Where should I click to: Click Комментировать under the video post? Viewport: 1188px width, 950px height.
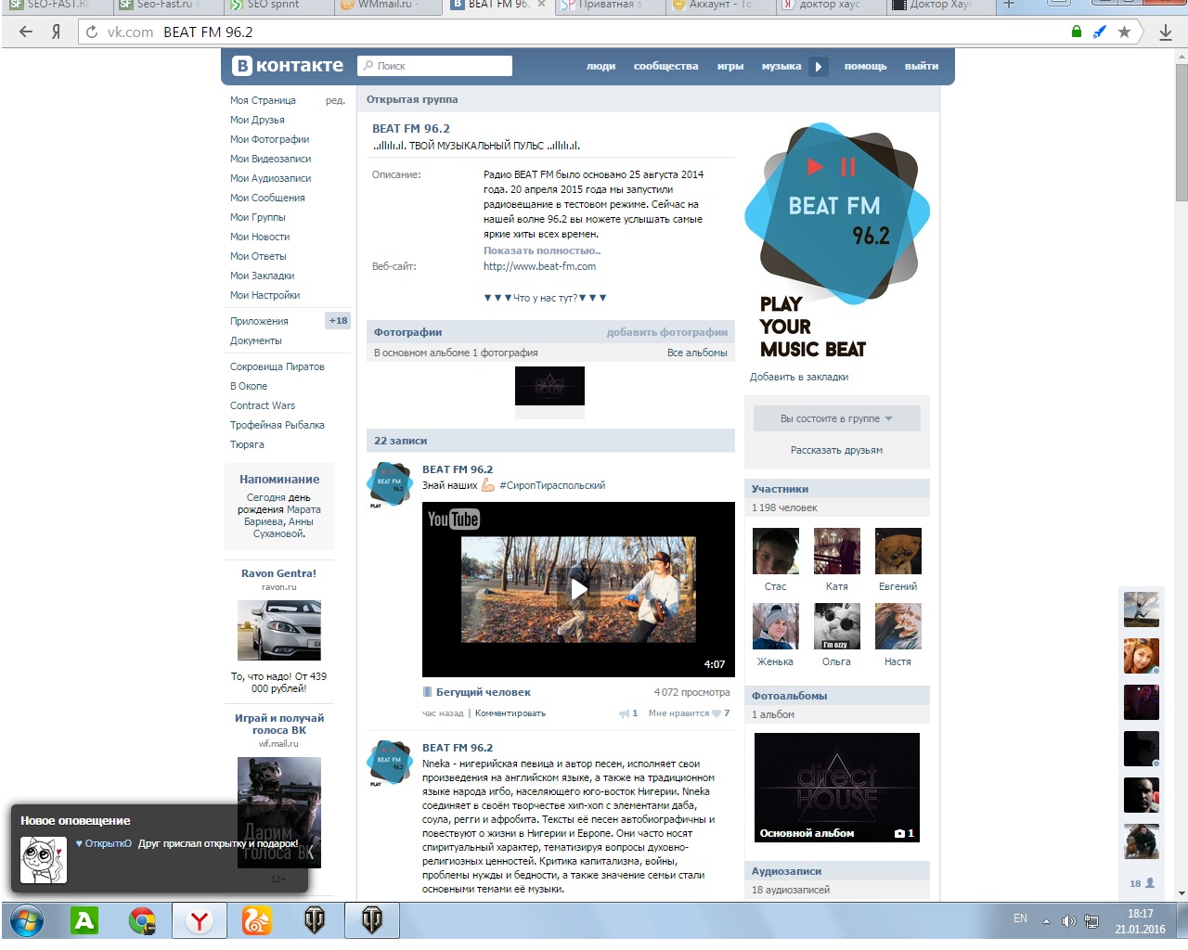(x=510, y=713)
